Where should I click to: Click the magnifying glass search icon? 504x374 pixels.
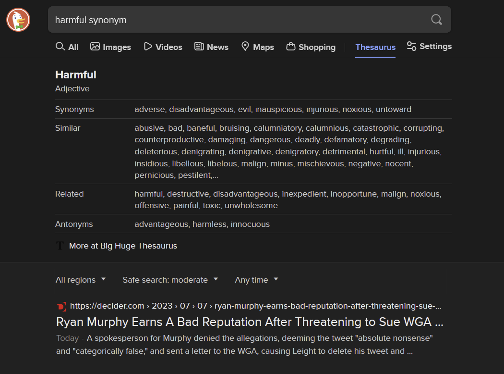tap(436, 20)
